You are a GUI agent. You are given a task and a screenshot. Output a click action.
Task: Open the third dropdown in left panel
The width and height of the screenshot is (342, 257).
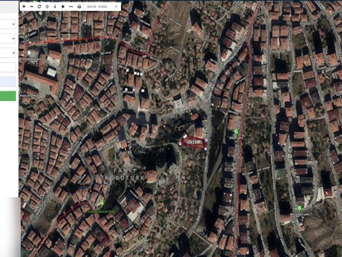8,53
